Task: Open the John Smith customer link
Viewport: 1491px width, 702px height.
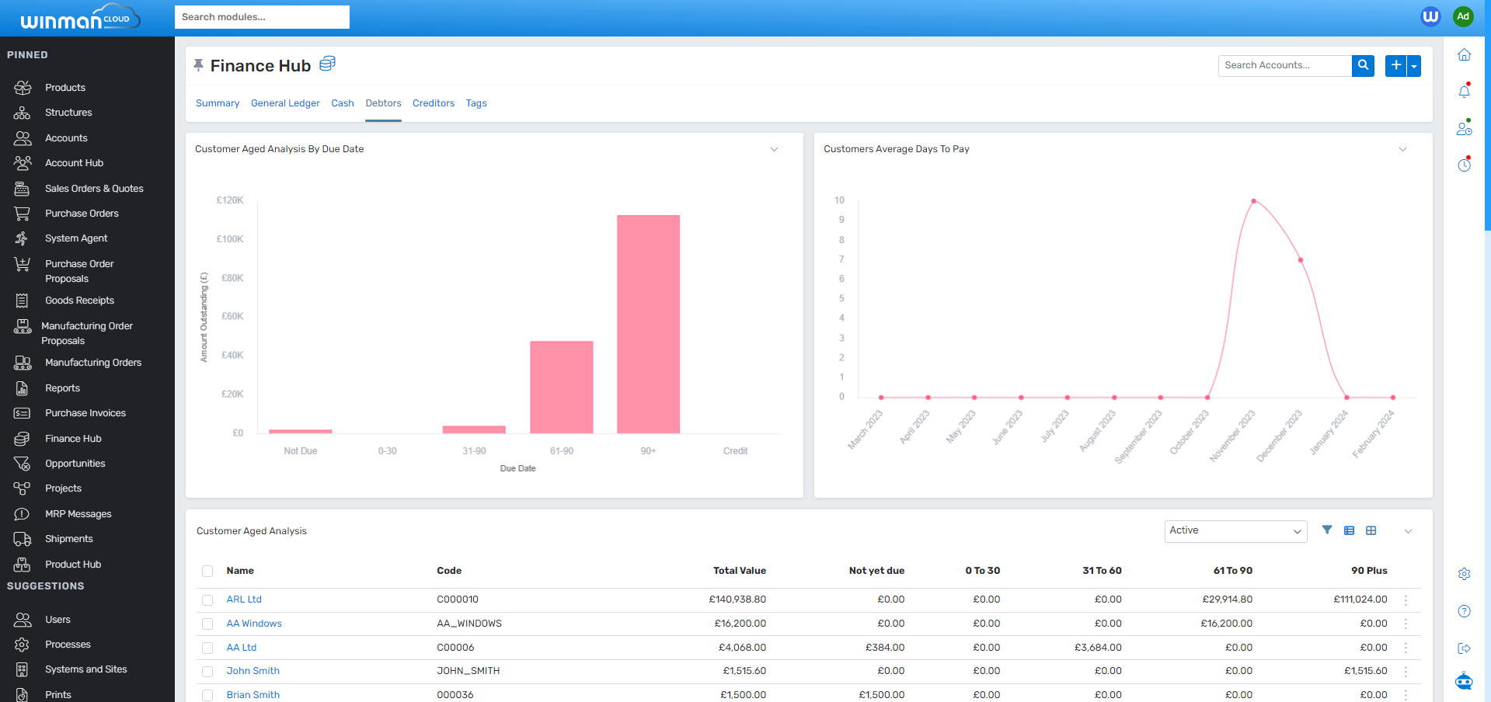Action: coord(253,671)
